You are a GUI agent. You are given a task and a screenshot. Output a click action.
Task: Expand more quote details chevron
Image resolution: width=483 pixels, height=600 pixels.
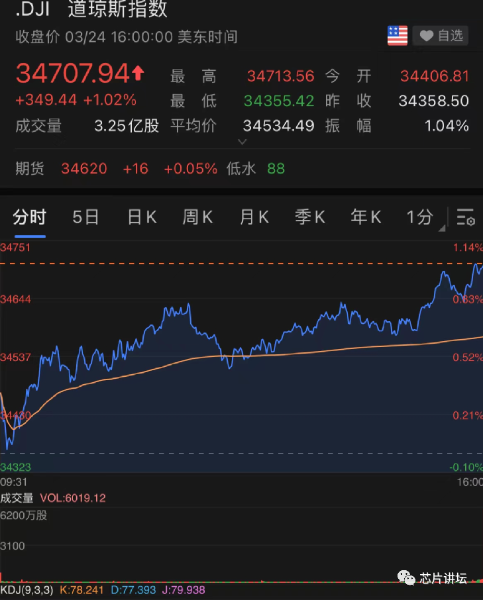[x=242, y=142]
